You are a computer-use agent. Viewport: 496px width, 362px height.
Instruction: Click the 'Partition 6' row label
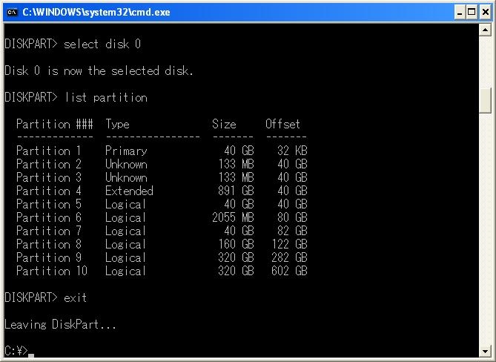[49, 217]
